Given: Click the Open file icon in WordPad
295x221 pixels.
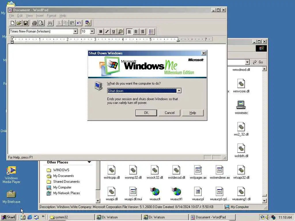Looking at the screenshot, I should tap(19, 23).
